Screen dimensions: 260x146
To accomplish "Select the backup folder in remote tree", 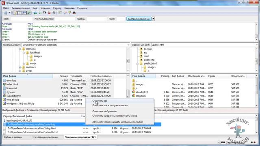I will (147, 49).
